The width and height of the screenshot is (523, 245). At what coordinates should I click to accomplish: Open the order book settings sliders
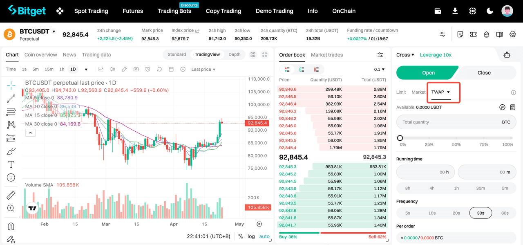pos(380,54)
